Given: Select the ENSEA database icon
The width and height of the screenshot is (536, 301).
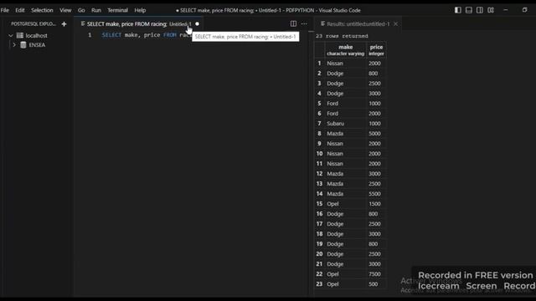Looking at the screenshot, I should click(x=23, y=44).
